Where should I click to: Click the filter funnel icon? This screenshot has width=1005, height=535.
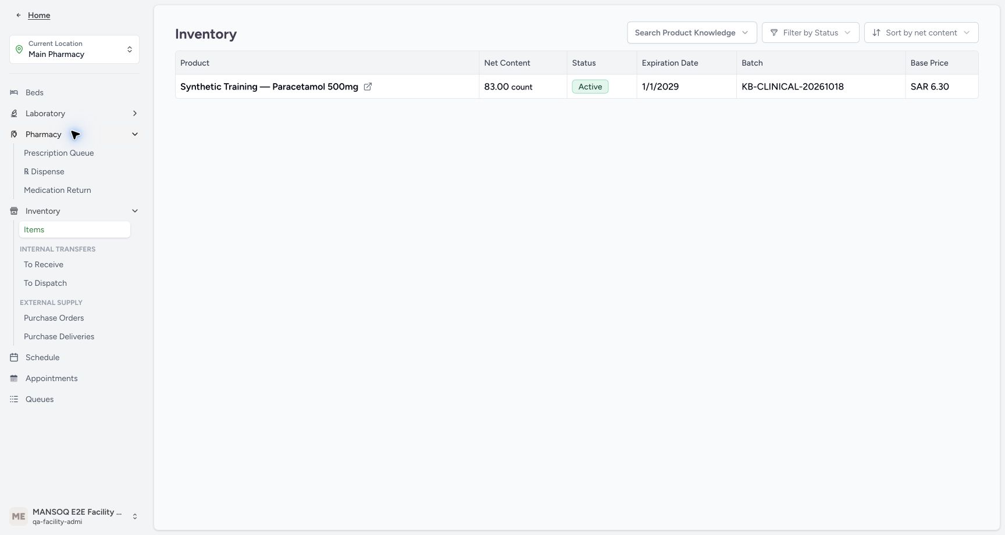pos(774,33)
